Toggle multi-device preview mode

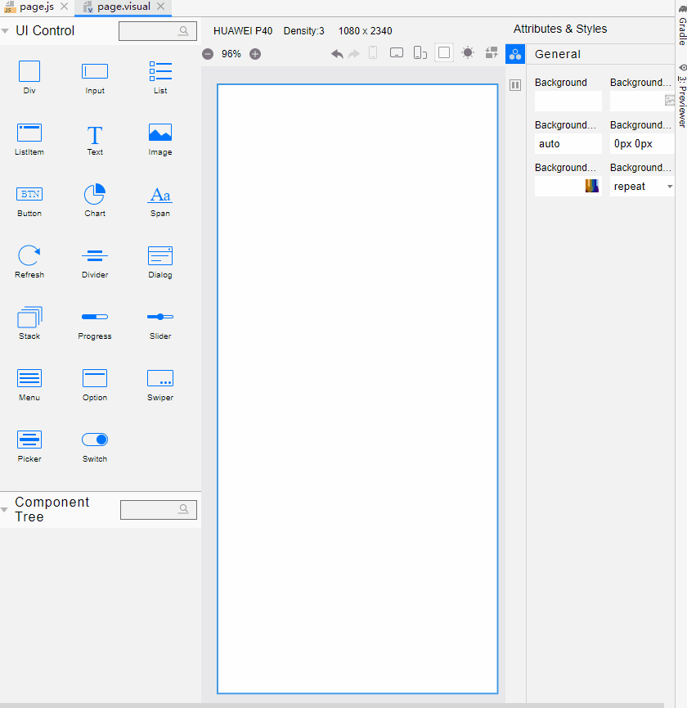pos(420,53)
